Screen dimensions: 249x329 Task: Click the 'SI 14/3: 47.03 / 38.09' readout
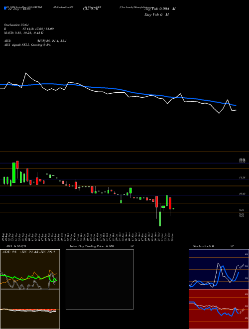38,29
